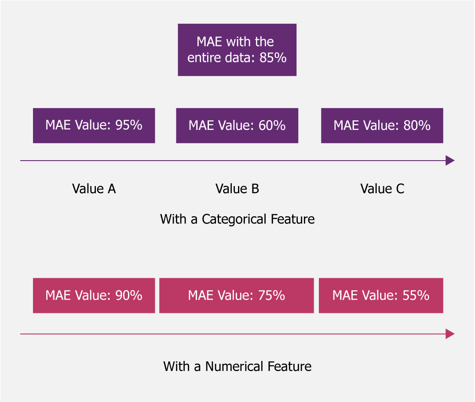475x402 pixels.
Task: Click the pink arrowhead on the numerical axis
Action: point(449,334)
